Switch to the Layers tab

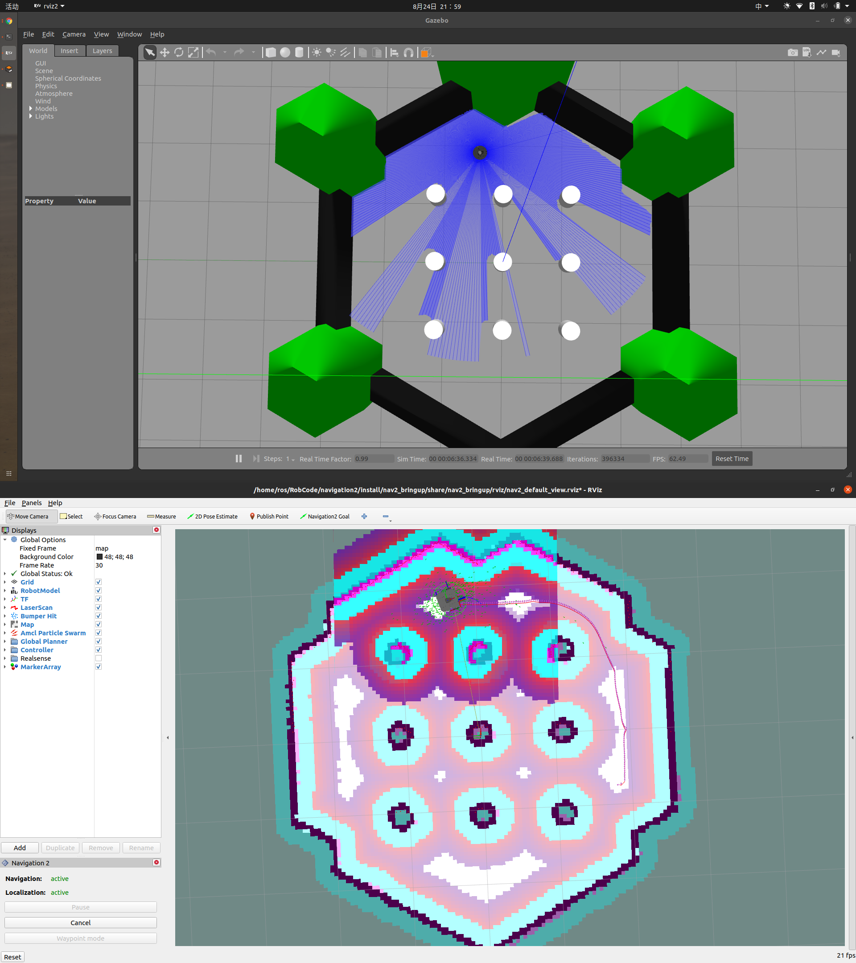(102, 51)
